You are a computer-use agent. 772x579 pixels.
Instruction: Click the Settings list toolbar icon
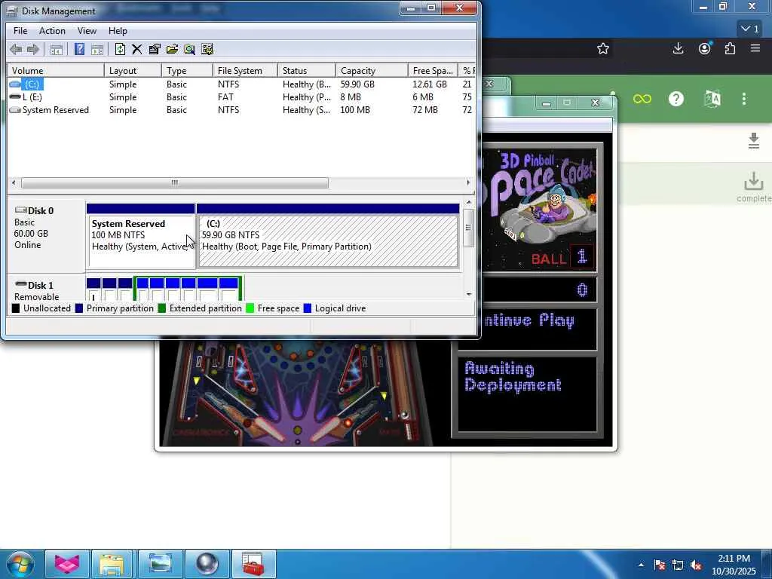(207, 49)
